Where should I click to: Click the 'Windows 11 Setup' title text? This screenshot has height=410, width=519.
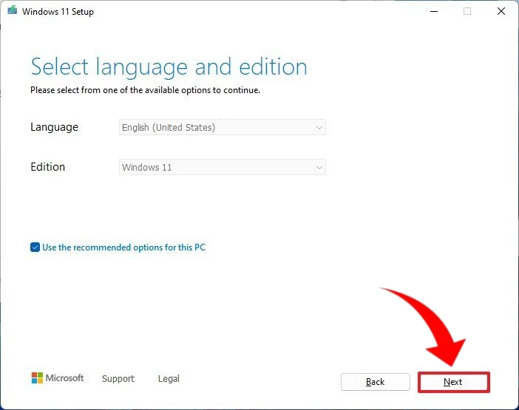point(58,12)
